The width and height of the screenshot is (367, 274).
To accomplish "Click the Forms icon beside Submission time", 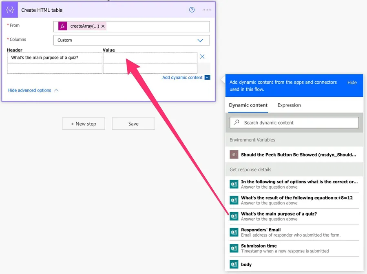I will (x=234, y=248).
